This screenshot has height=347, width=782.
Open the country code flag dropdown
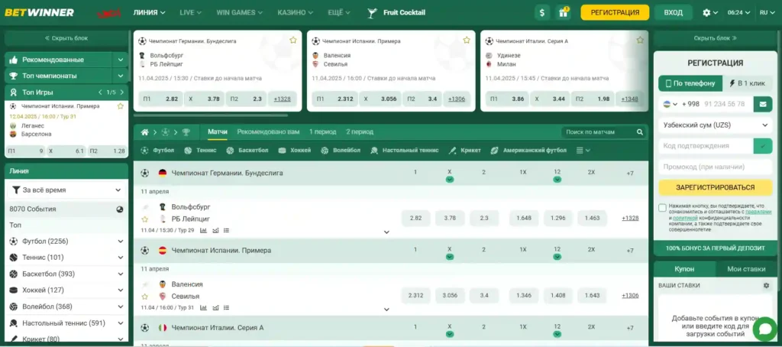pos(671,105)
